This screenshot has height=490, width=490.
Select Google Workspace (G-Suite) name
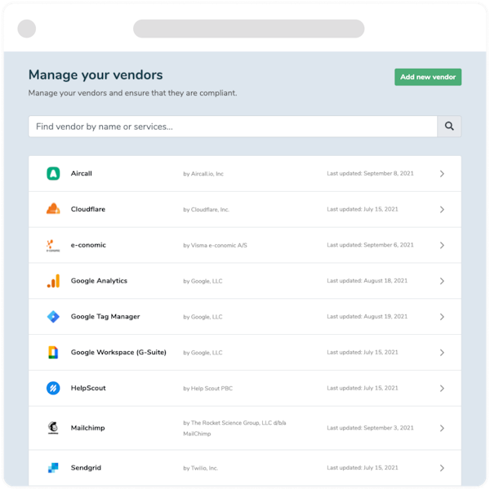click(118, 352)
